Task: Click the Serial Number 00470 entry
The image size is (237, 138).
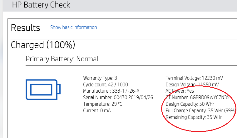Action: click(118, 97)
